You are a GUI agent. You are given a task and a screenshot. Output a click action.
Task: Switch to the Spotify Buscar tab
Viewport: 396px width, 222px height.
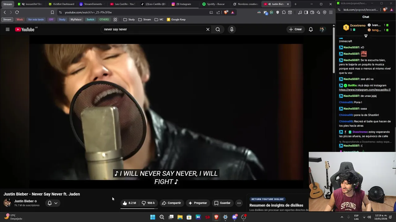point(215,4)
